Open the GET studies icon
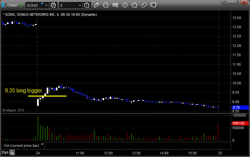Screen dimensions: 250x157 click(x=115, y=5)
